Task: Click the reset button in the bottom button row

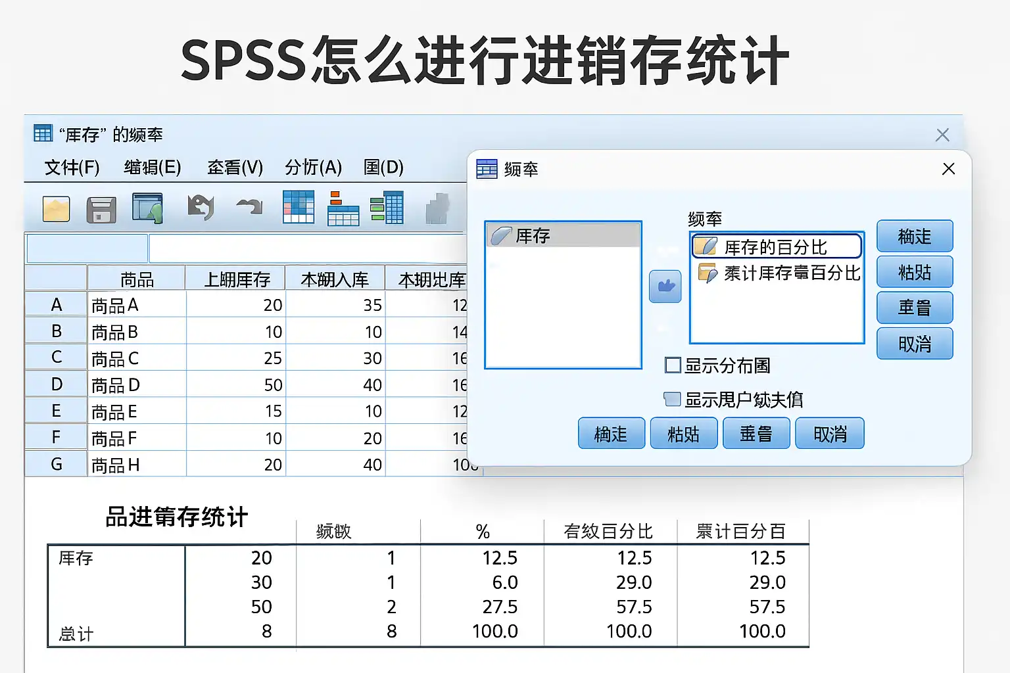Action: point(756,434)
